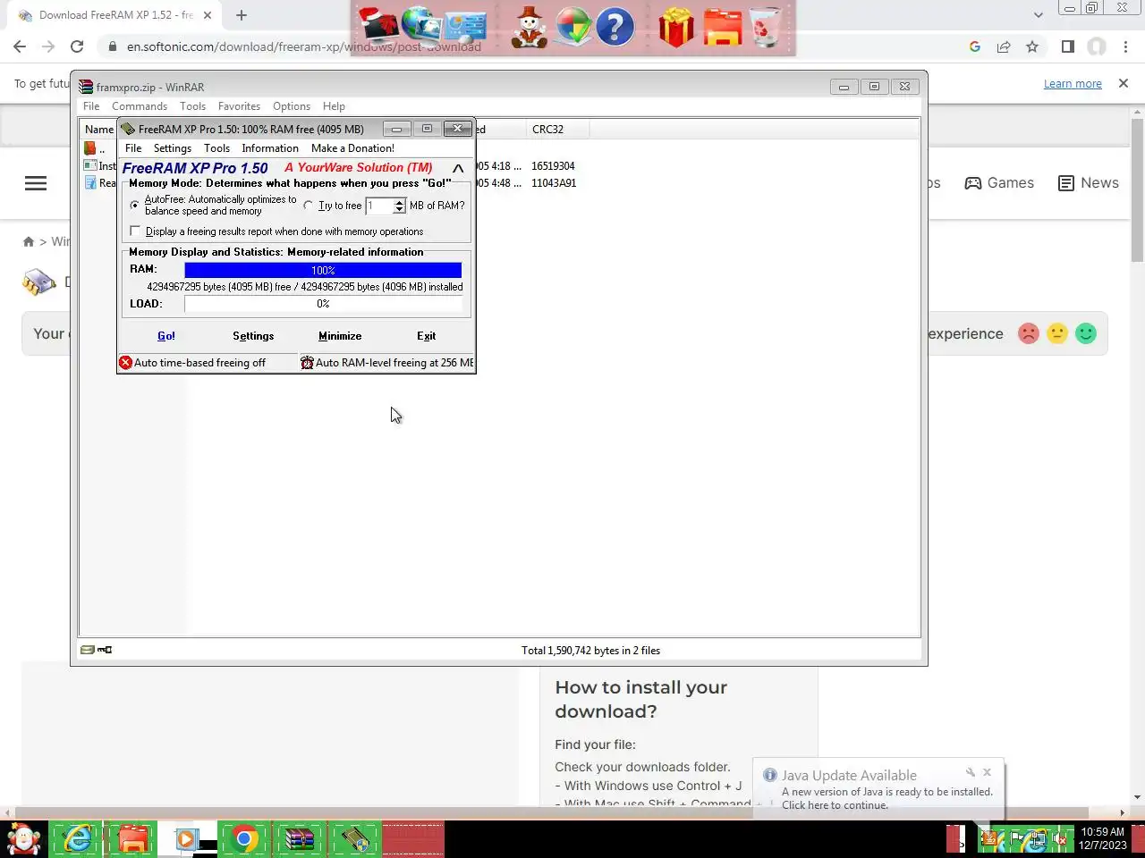Dismiss the top Softonic notification bar

coord(1124,83)
